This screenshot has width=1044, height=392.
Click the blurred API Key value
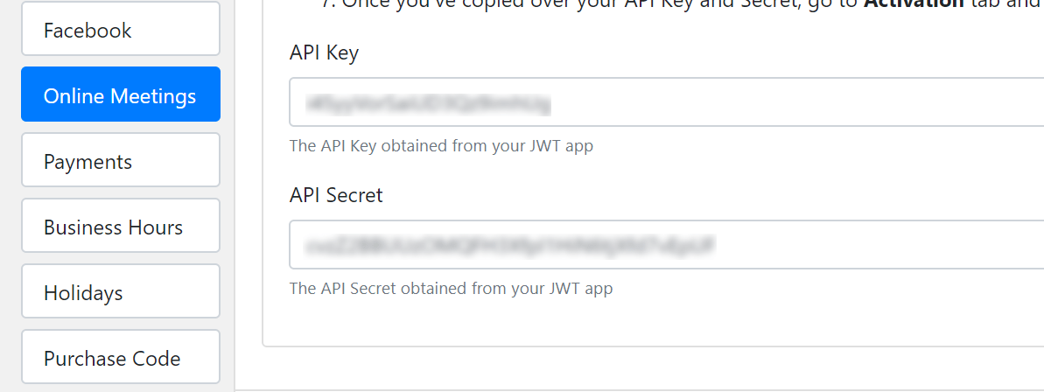coord(429,104)
